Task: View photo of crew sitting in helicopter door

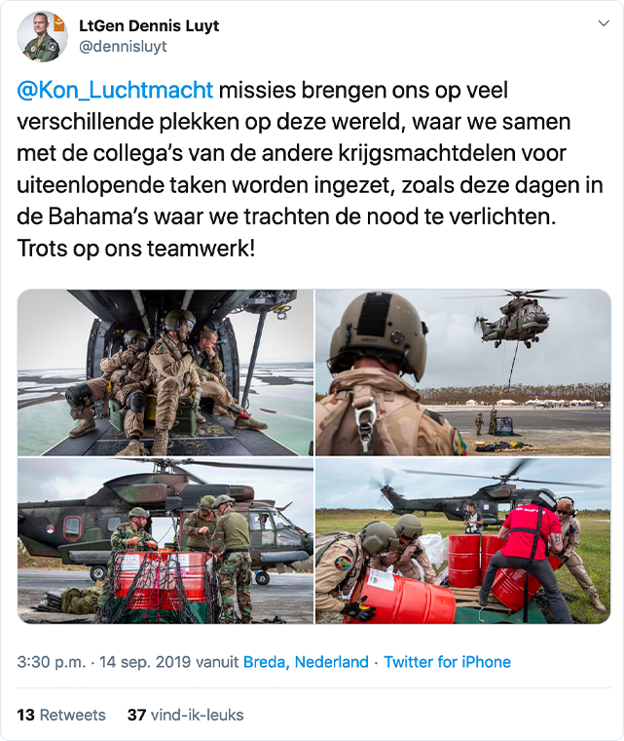Action: coord(165,372)
